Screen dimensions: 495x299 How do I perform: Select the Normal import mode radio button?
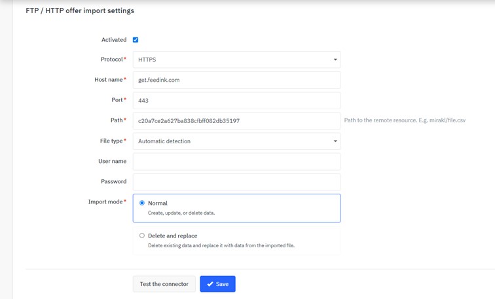pyautogui.click(x=142, y=203)
